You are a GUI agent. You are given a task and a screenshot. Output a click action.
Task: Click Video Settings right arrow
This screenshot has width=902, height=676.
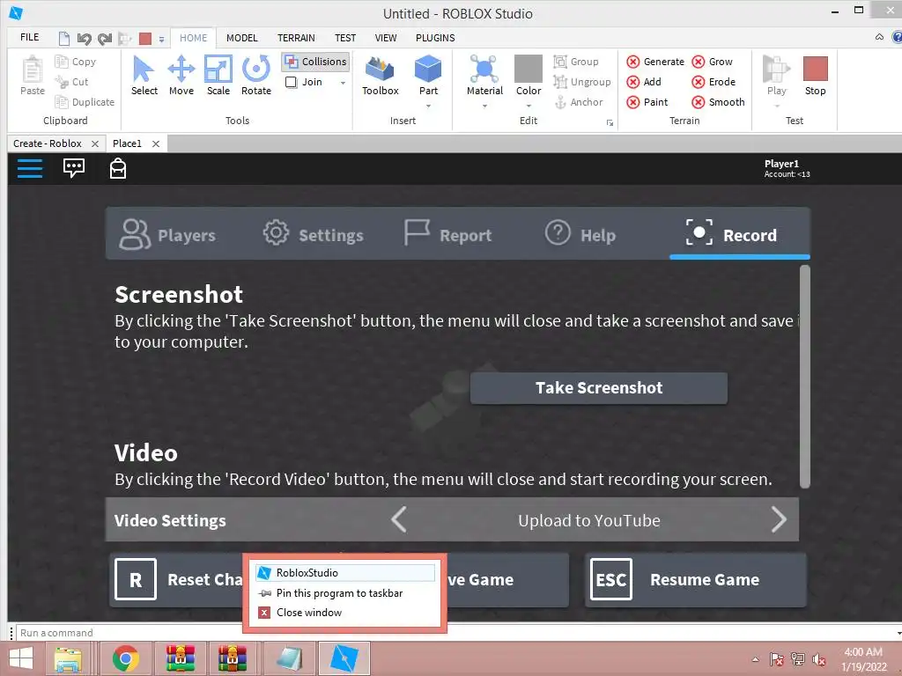pos(779,519)
